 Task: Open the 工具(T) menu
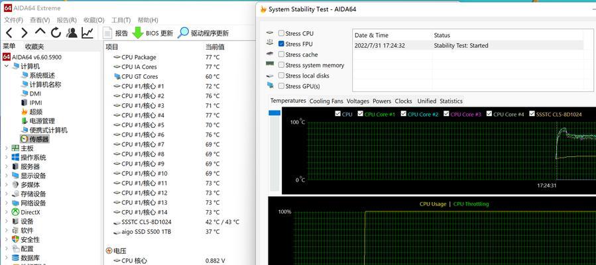click(121, 20)
